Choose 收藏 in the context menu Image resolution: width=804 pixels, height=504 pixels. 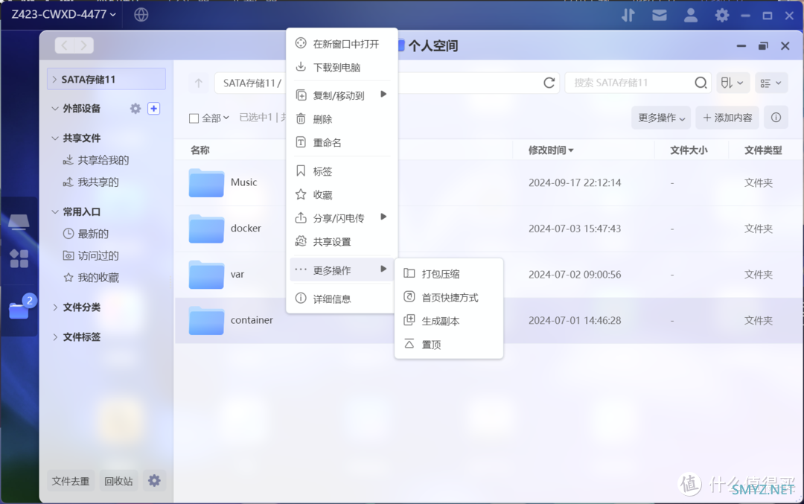click(x=342, y=195)
